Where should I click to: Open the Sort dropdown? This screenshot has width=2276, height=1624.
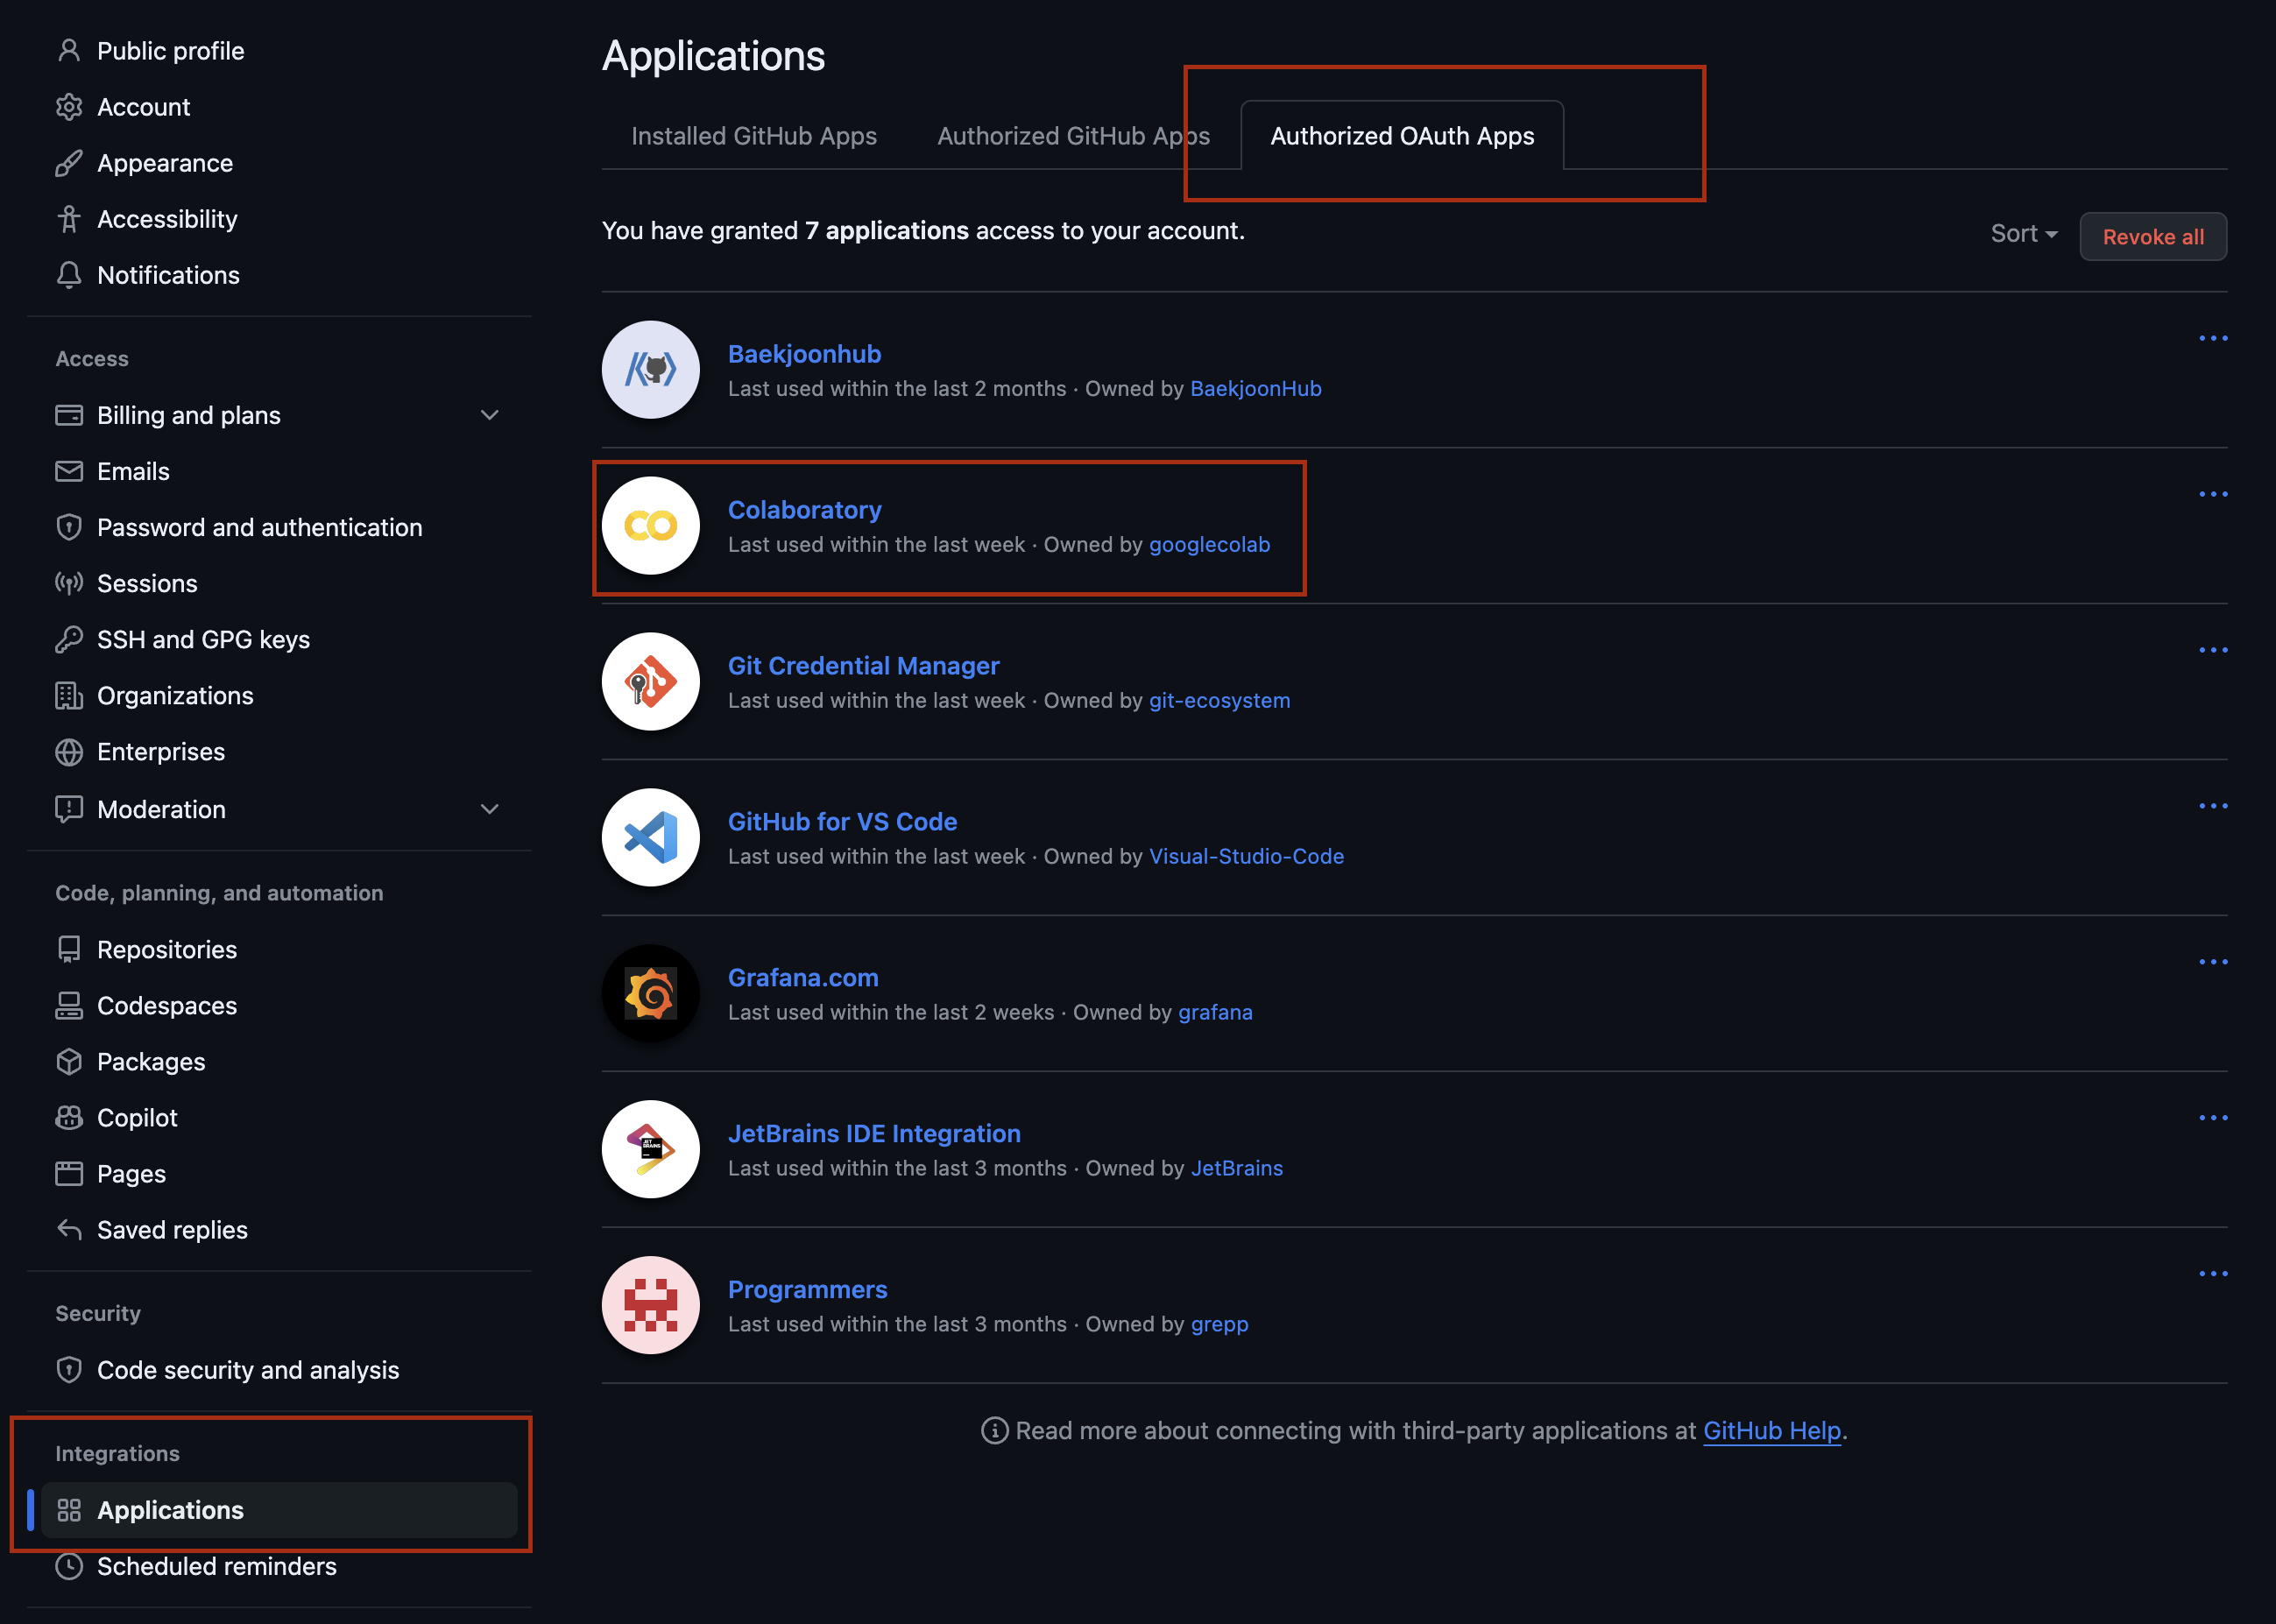tap(2023, 234)
